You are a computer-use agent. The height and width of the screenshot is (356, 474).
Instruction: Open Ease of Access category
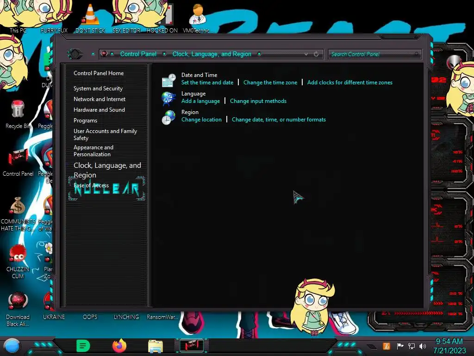91,185
